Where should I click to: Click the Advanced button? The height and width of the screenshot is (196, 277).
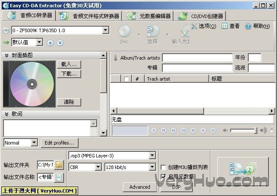pyautogui.click(x=140, y=187)
